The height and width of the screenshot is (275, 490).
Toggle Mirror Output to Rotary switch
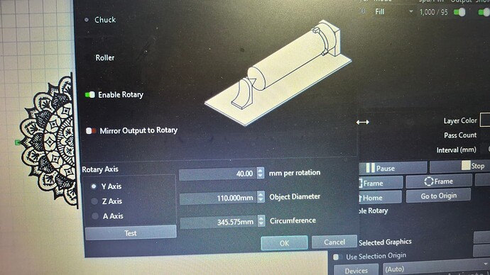coord(91,130)
